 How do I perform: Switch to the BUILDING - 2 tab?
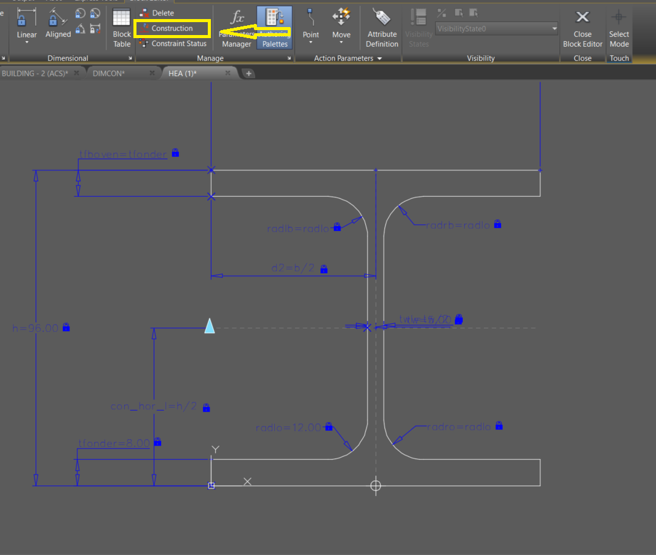pos(34,73)
